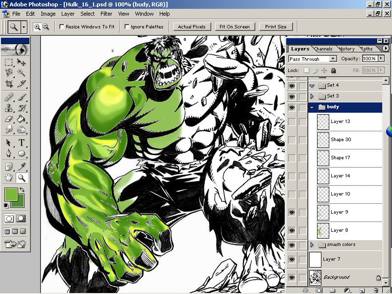Switch to the History tab
Viewport: 392px width, 294px height.
(x=347, y=49)
